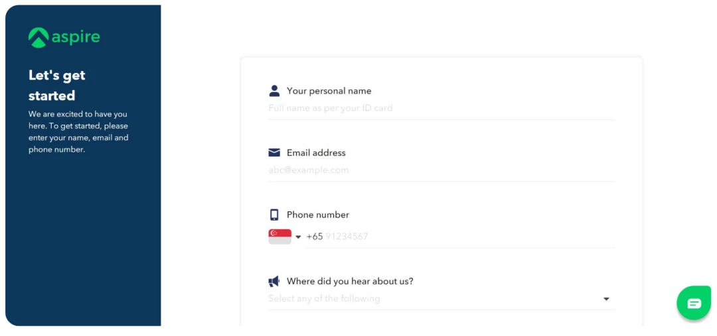Click the Let's get started heading

(x=57, y=85)
